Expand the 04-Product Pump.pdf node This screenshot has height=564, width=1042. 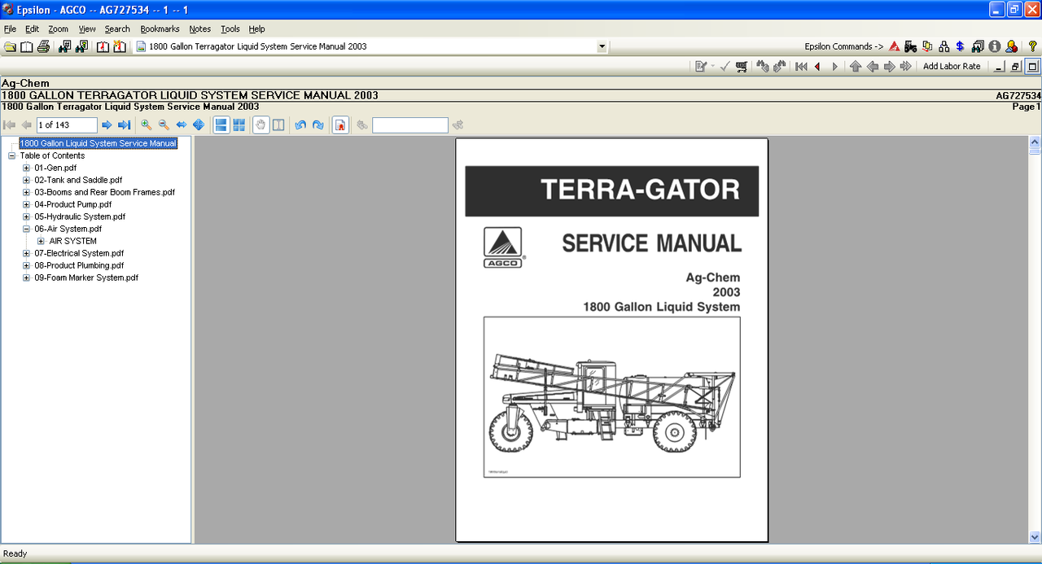[27, 204]
